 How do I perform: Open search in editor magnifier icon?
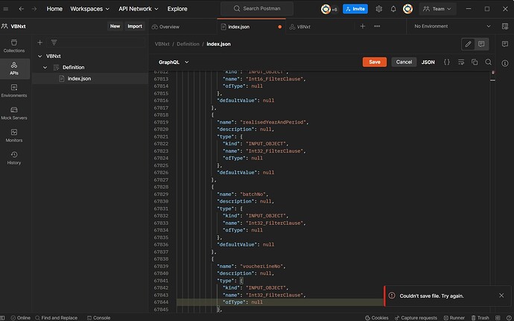(x=488, y=62)
